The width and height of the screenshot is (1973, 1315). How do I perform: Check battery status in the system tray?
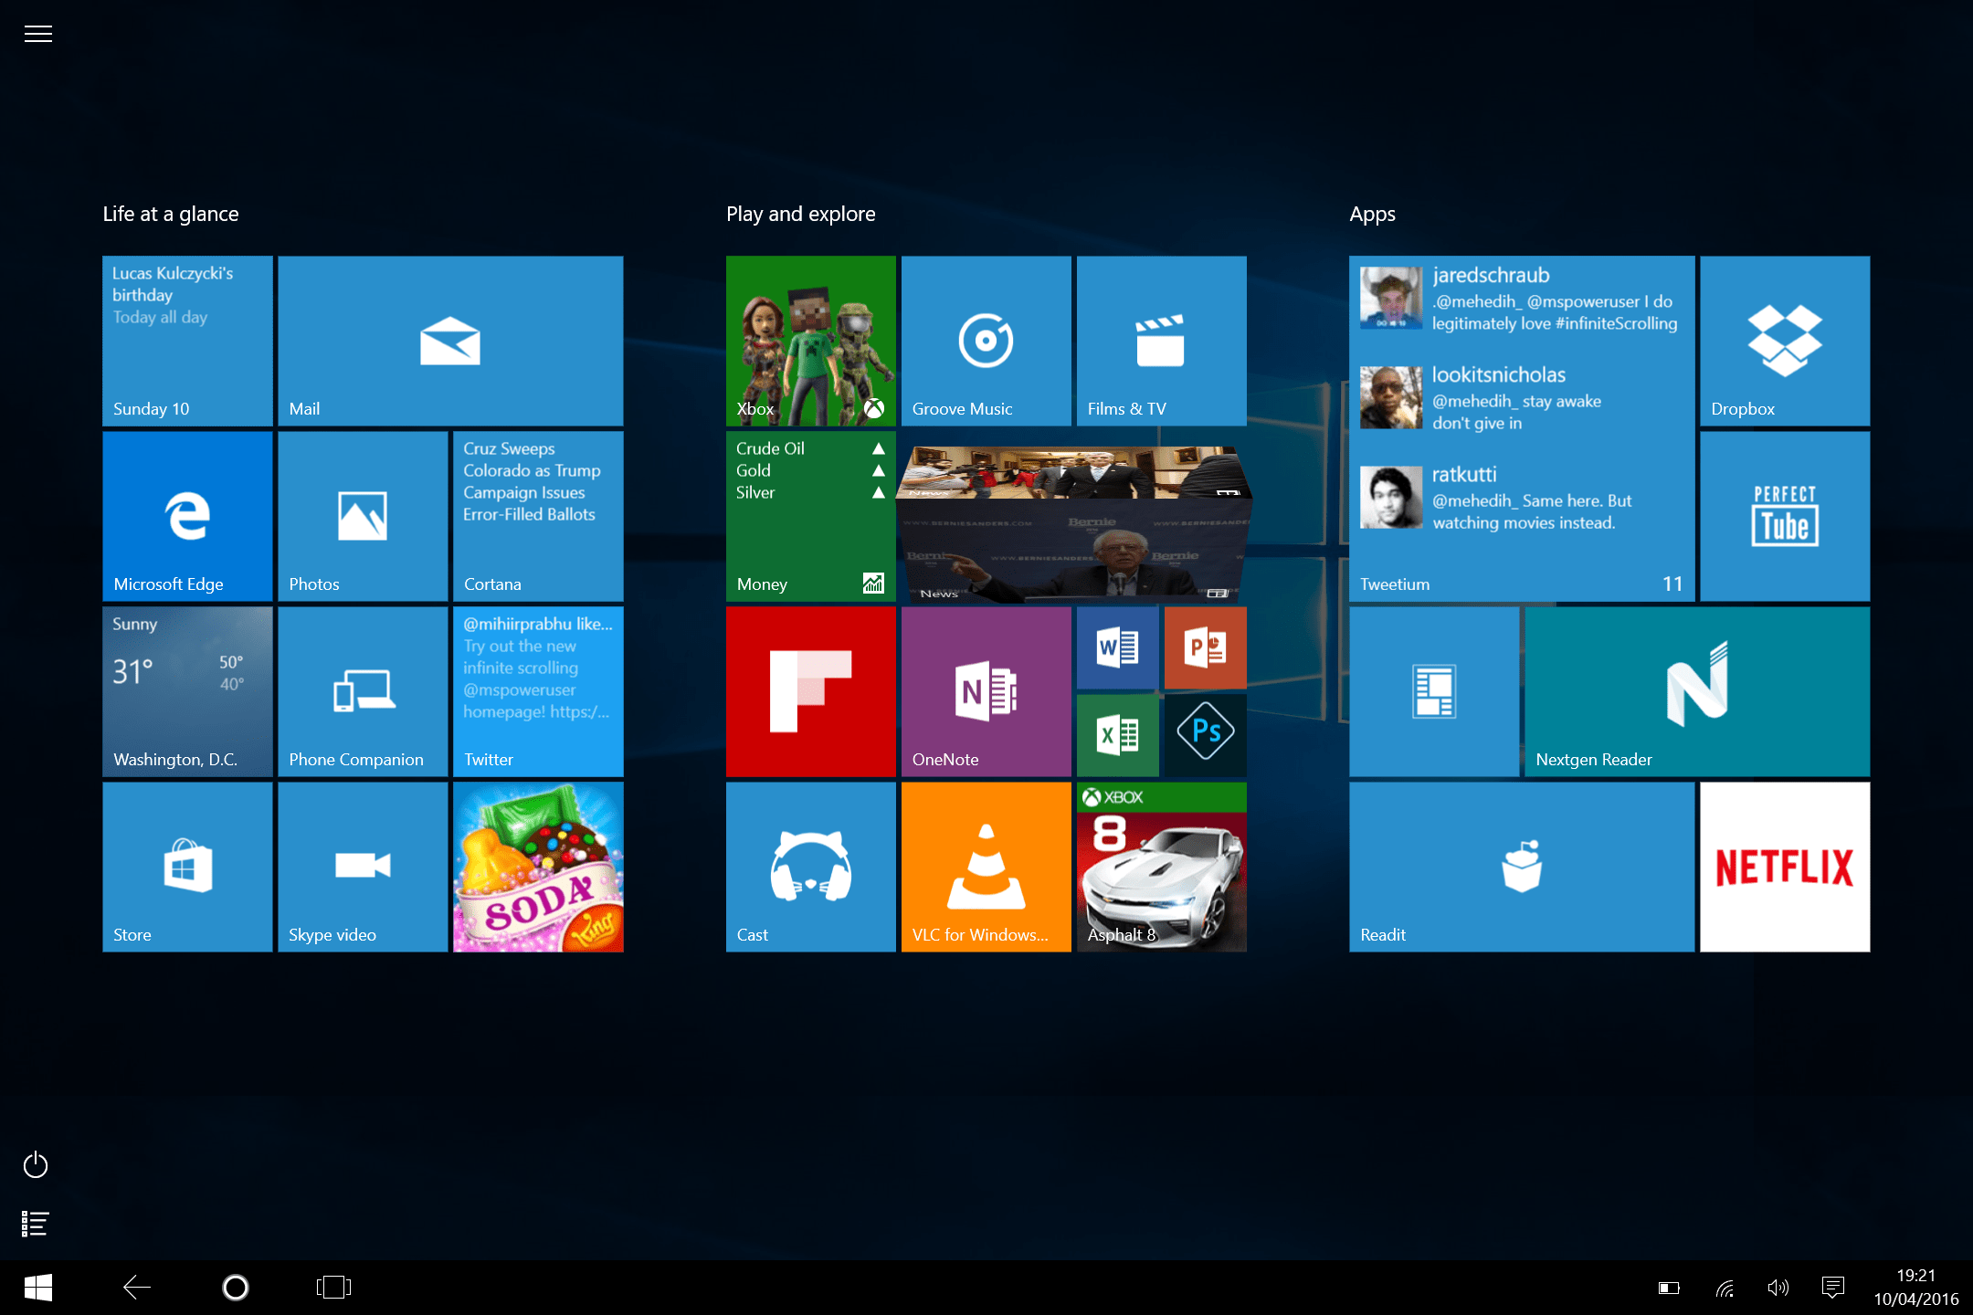coord(1669,1287)
